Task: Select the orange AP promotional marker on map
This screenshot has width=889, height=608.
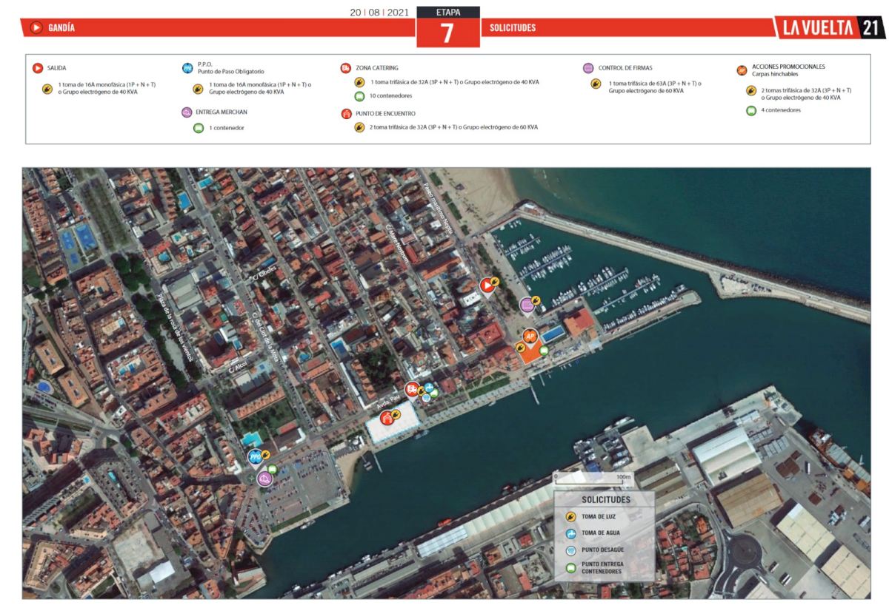Action: pyautogui.click(x=530, y=337)
